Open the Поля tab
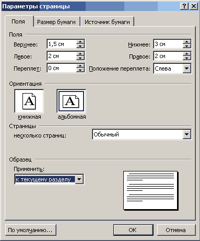Screen dimensions: 200x241 tap(18, 21)
